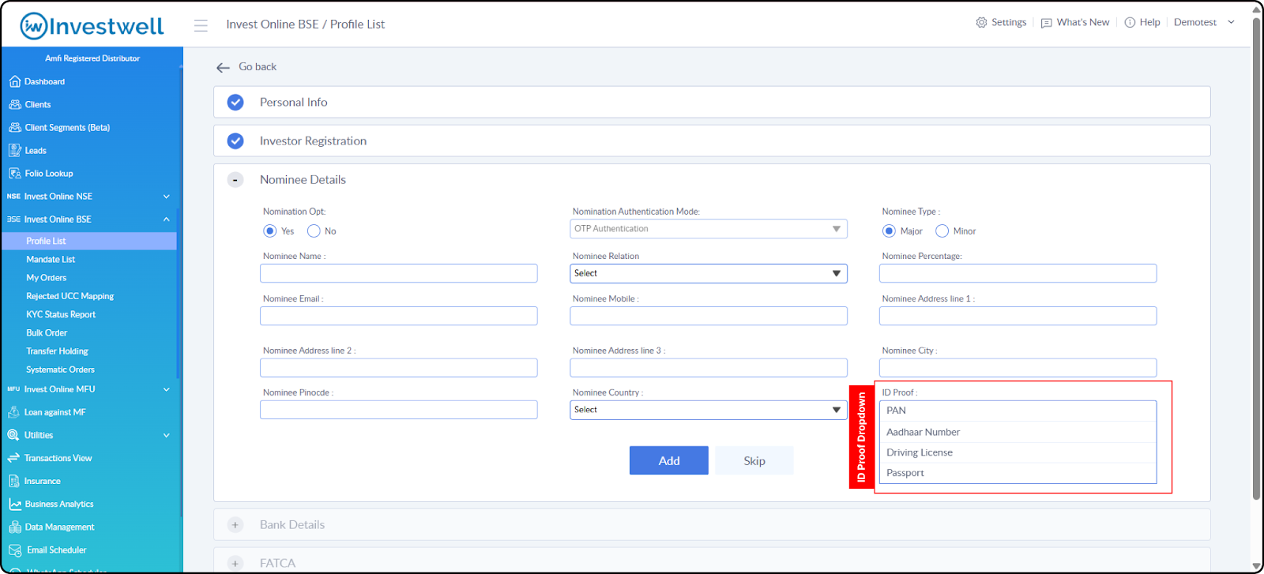This screenshot has width=1264, height=574.
Task: Toggle the hamburger menu icon
Action: [201, 25]
